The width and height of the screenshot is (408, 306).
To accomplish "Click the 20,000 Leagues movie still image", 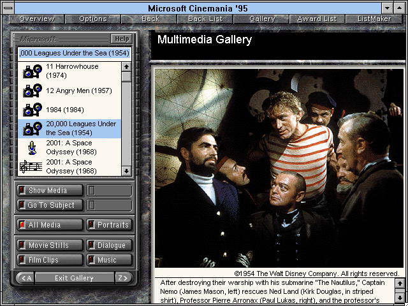I will click(x=279, y=168).
